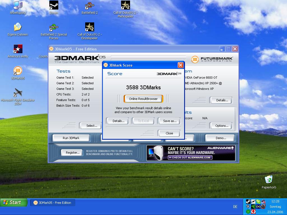Click the 3DMark05 taskbar button
287x215 pixels.
[x=52, y=203]
